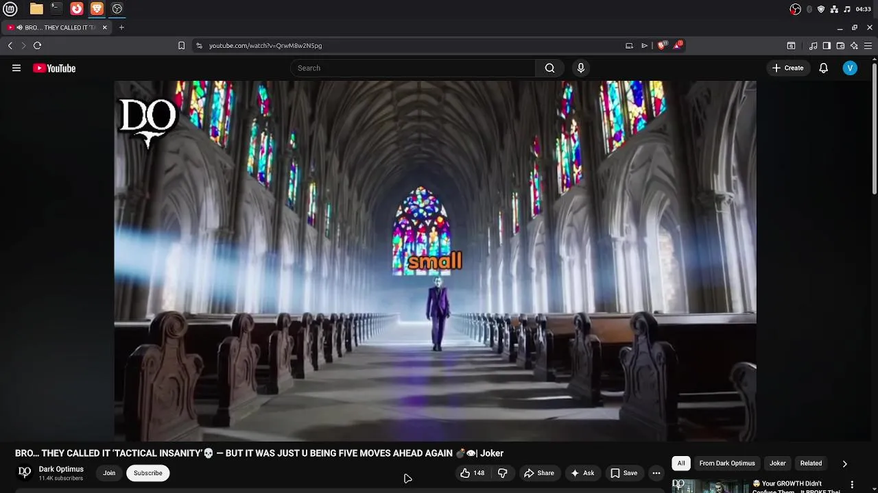
Task: Launch the terminal from the taskbar
Action: coord(56,9)
